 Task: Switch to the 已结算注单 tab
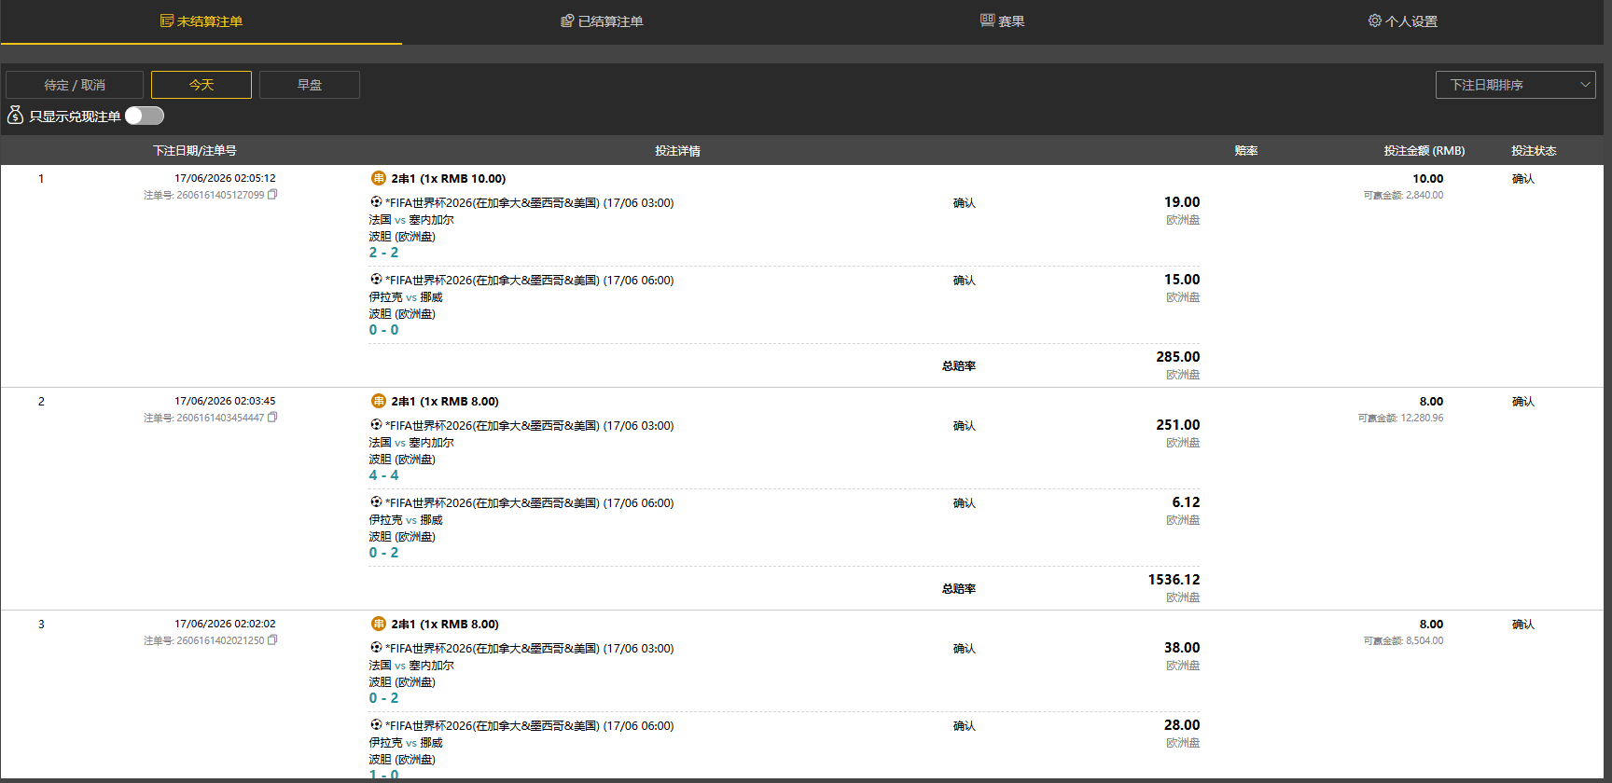602,21
